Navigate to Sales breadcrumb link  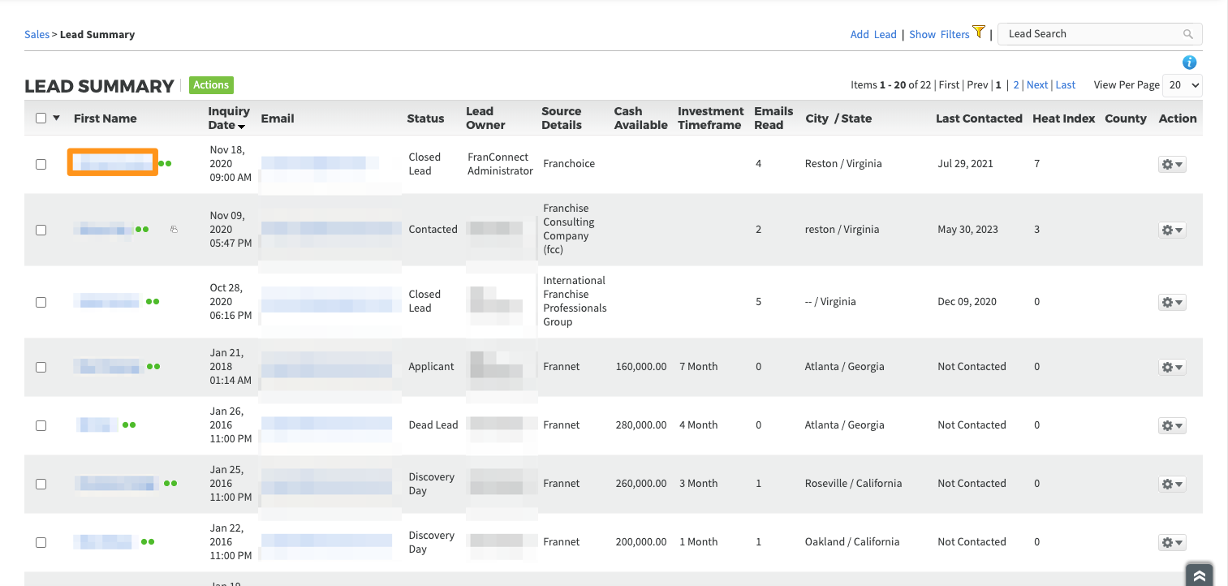[37, 35]
